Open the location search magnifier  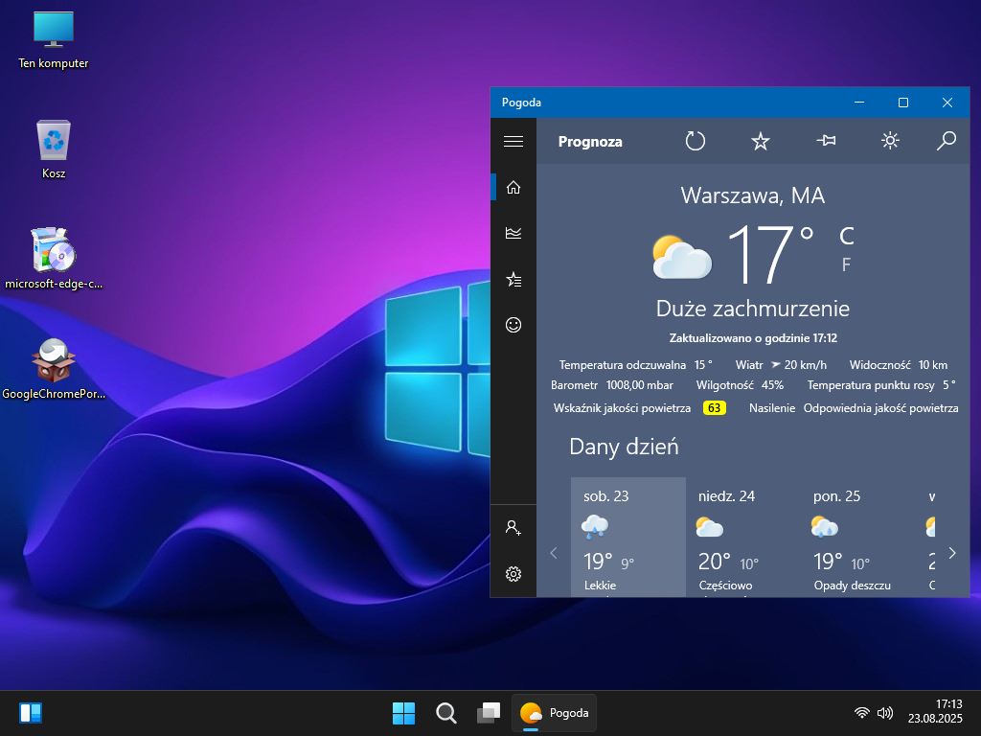click(x=946, y=142)
